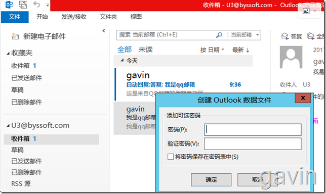Viewport: 326px width, 194px height.
Task: Collapse the 今天 message group
Action: pos(123,61)
